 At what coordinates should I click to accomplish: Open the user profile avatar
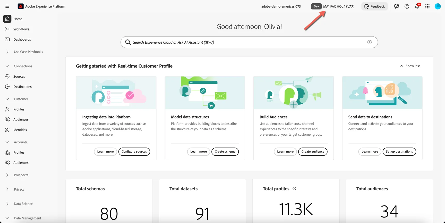[x=438, y=6]
